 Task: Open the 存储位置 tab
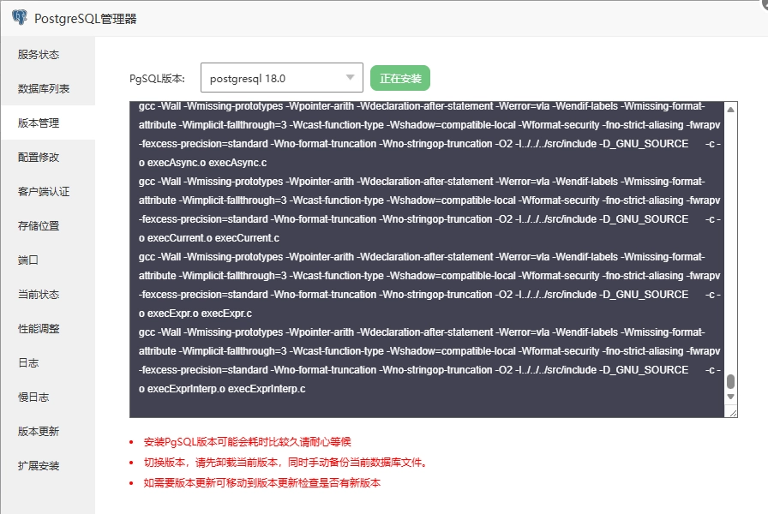click(x=48, y=225)
